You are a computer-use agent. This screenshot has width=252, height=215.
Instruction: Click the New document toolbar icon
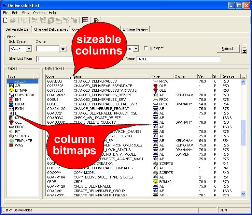[x=5, y=20]
